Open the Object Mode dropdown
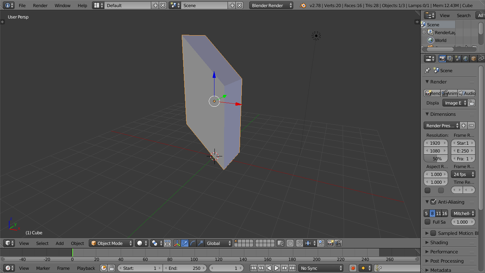This screenshot has height=273, width=485. 111,243
